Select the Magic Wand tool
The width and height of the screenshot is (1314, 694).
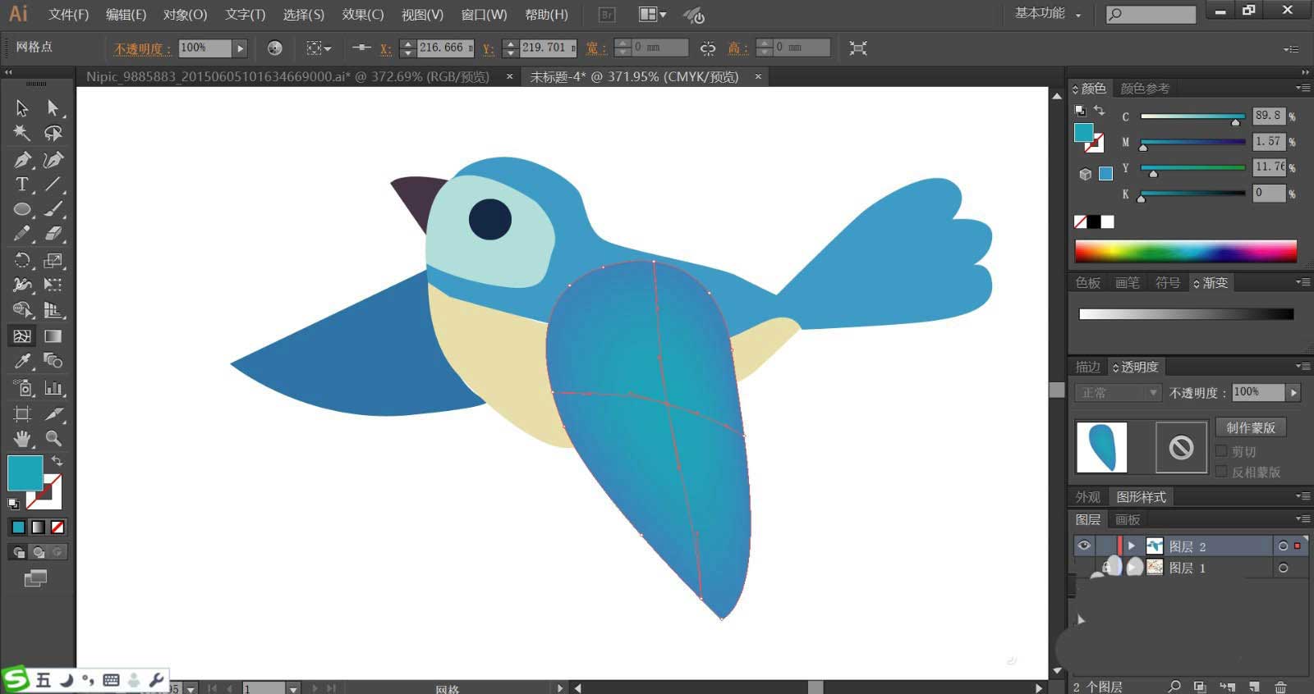coord(22,133)
